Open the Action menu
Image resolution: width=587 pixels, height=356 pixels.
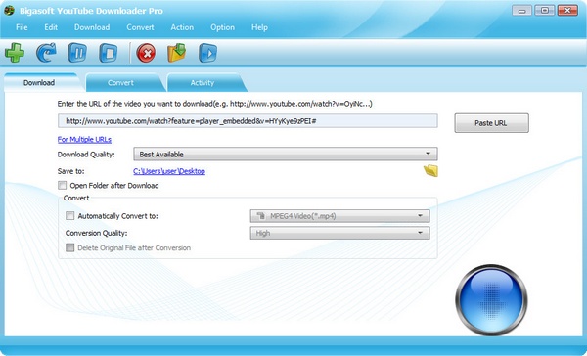pyautogui.click(x=182, y=27)
